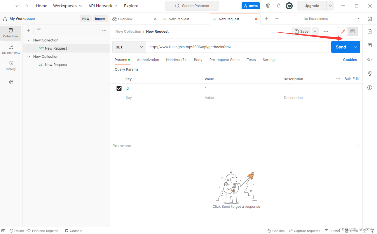Click the Import button
The height and width of the screenshot is (234, 377).
tap(100, 19)
